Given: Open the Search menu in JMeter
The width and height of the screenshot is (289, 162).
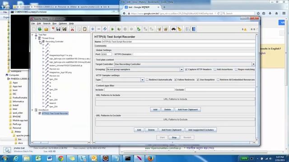Looking at the screenshot, I should 47,24.
